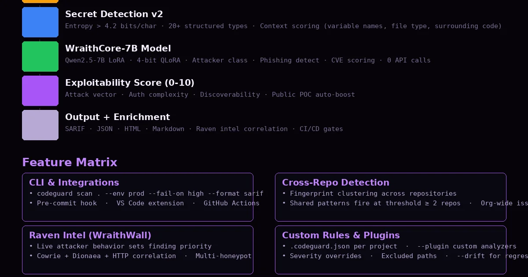The image size is (528, 277).
Task: Click Fingerprint clustering across repositories bullet
Action: [369, 193]
